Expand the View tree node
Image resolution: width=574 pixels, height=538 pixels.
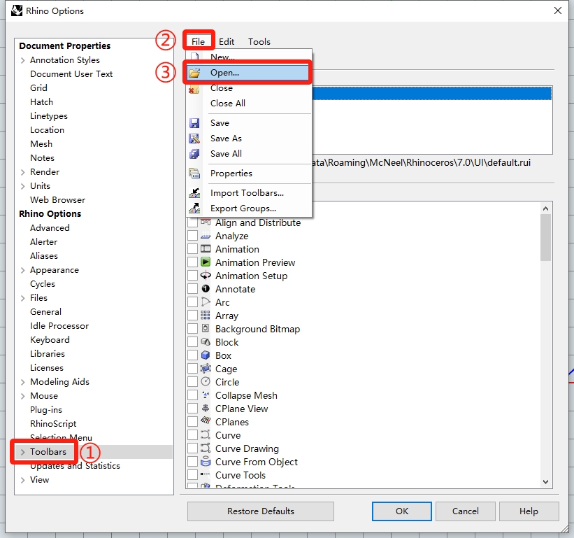point(22,480)
